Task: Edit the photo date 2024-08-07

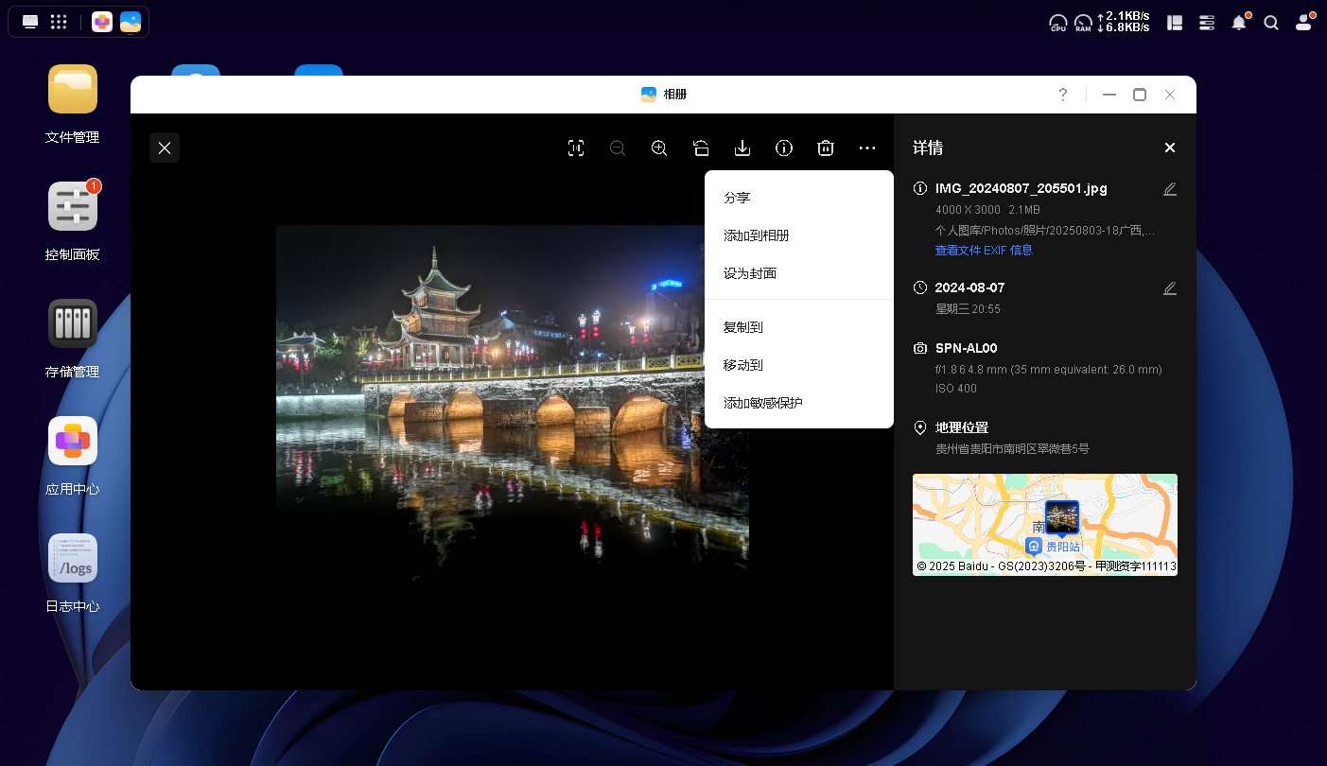Action: [x=1170, y=287]
